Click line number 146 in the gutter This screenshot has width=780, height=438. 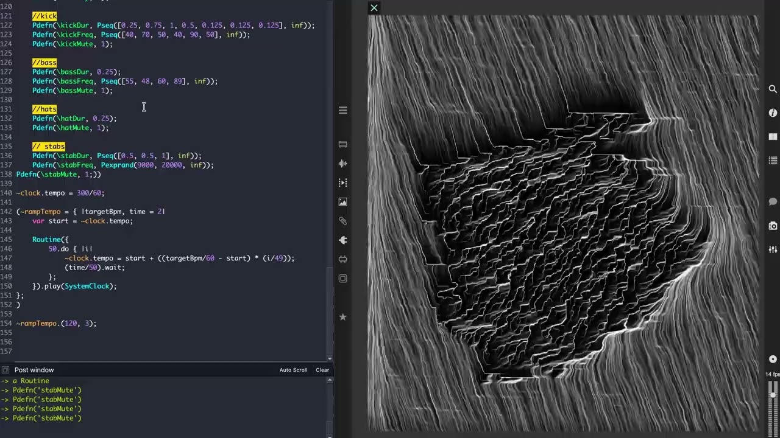6,249
